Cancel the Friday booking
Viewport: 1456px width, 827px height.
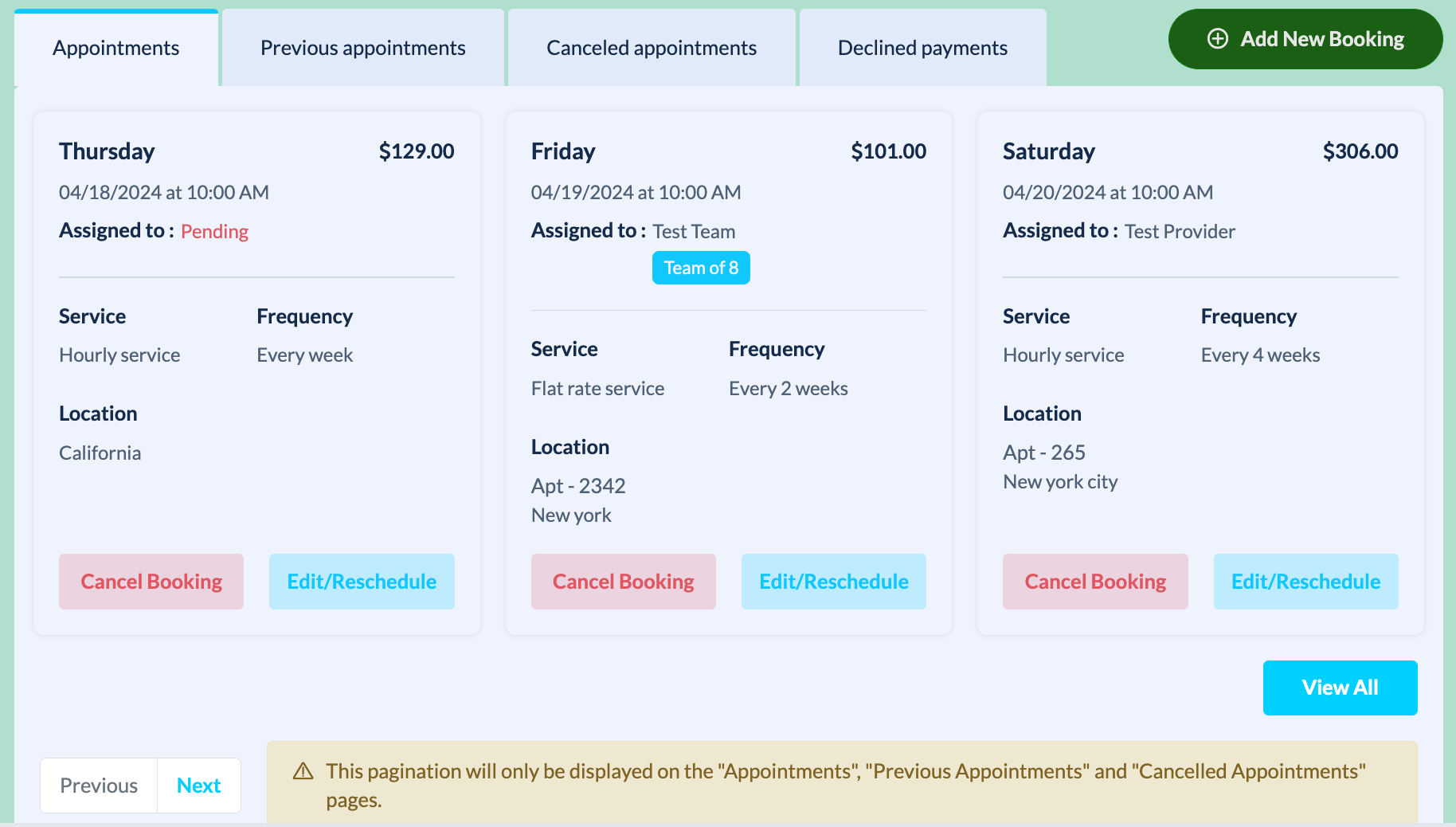click(624, 582)
